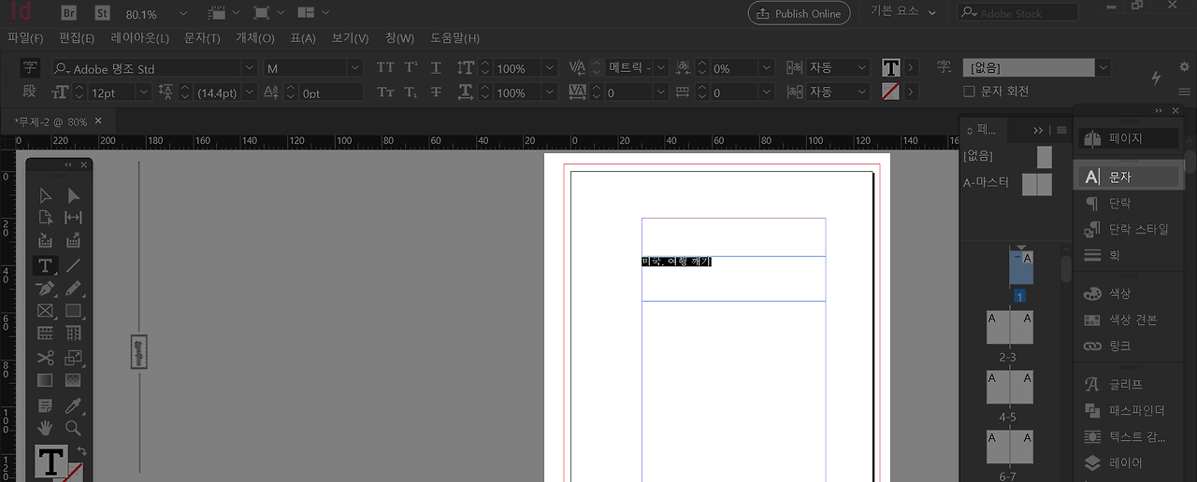Viewport: 1197px width, 482px height.
Task: Select the Gradient Swatch tool
Action: pos(45,380)
